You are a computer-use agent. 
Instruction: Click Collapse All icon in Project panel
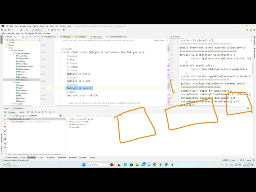coord(30,37)
